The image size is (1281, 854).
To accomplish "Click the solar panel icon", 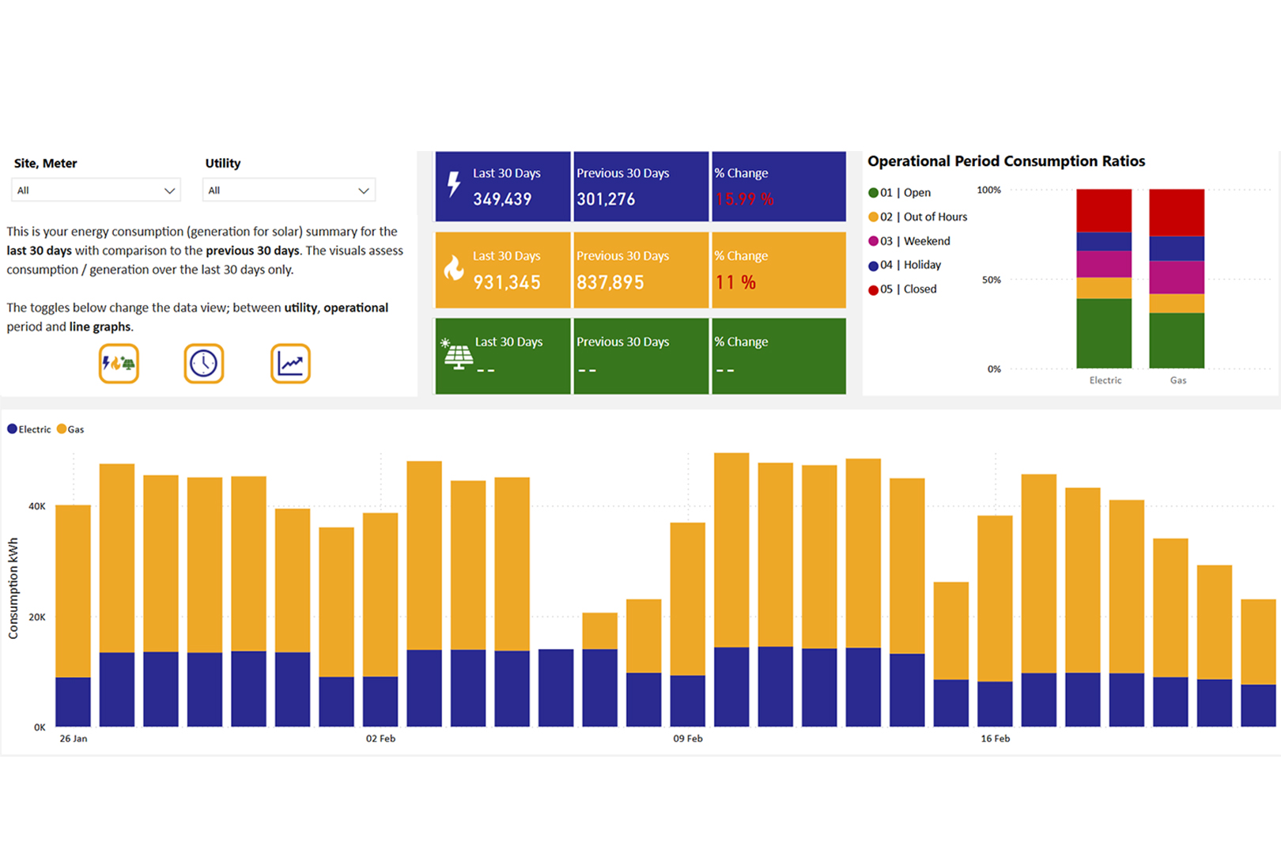I will [457, 354].
